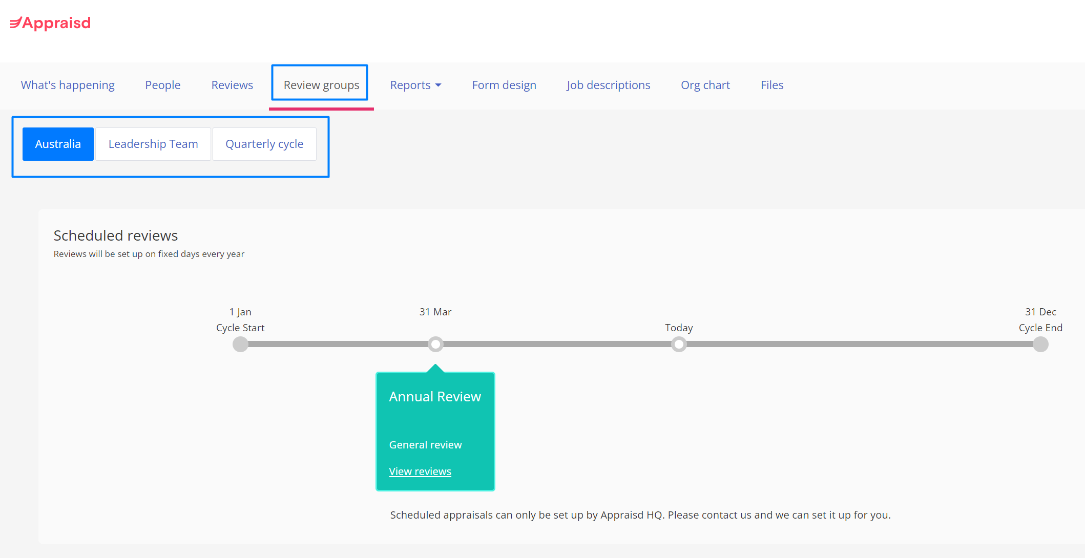
Task: Click the Annual Review card title
Action: 435,397
